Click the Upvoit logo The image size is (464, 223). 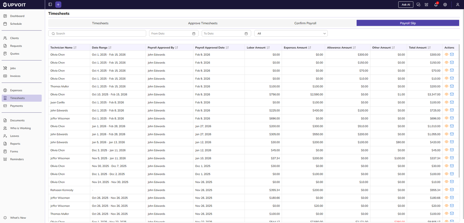click(14, 5)
